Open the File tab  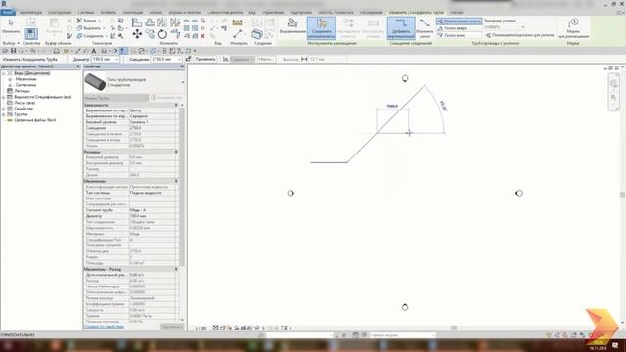[8, 13]
